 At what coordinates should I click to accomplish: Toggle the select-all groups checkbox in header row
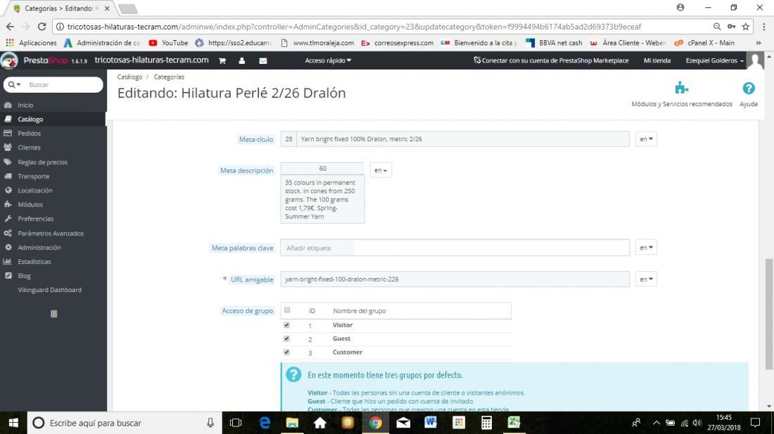[x=287, y=310]
